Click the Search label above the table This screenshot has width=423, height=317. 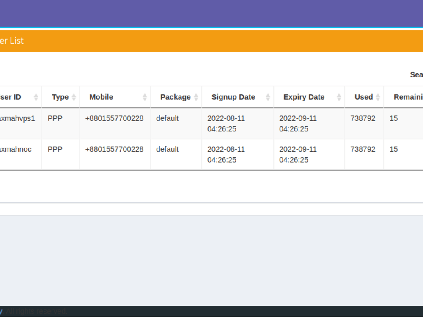click(416, 74)
